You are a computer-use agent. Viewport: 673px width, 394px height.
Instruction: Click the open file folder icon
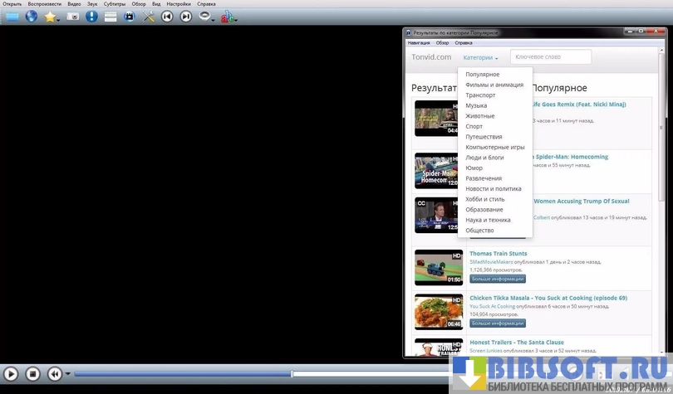point(12,17)
